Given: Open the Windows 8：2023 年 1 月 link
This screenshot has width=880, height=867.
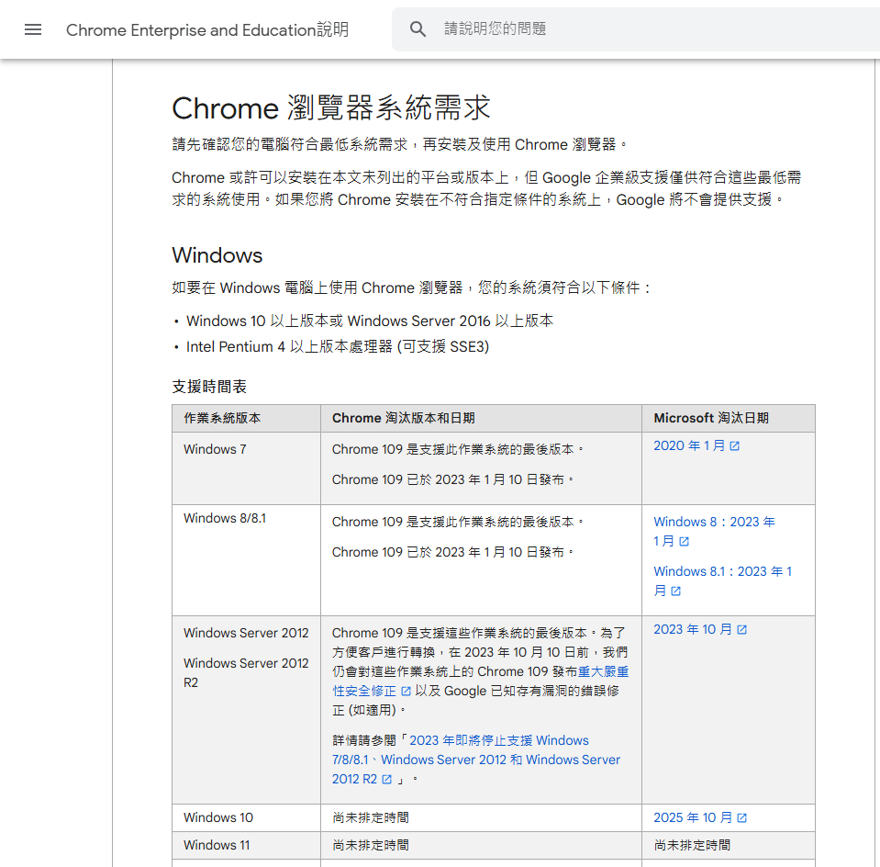Looking at the screenshot, I should click(714, 522).
